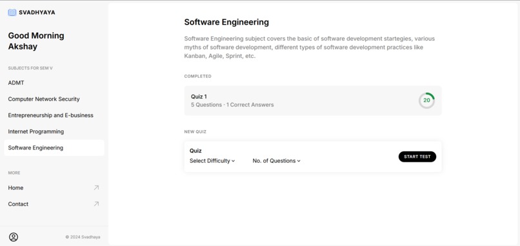Click the arrow icon beside Contact
The width and height of the screenshot is (520, 246).
[x=96, y=204]
